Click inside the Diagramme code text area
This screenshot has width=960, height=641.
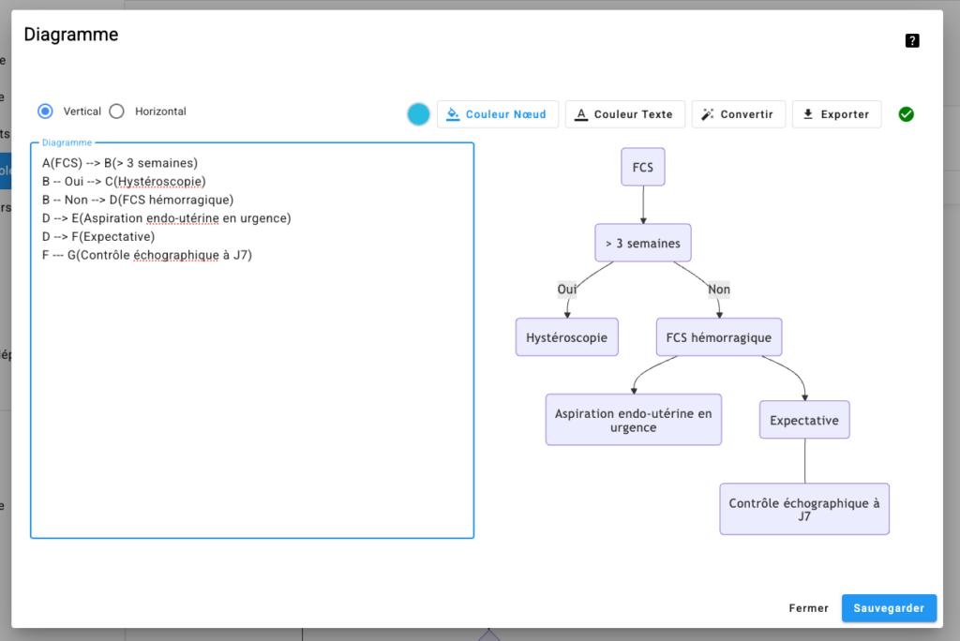(x=251, y=375)
